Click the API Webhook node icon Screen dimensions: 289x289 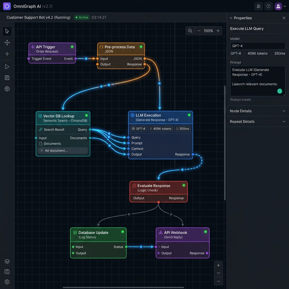(x=161, y=233)
